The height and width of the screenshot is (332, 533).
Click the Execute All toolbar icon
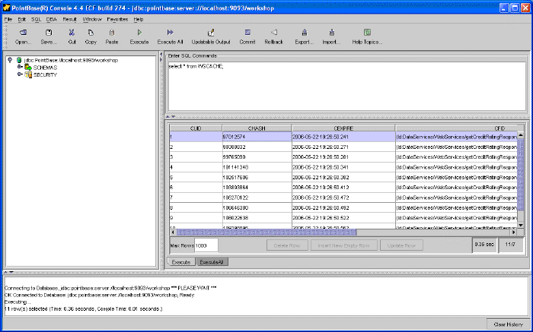click(x=171, y=33)
